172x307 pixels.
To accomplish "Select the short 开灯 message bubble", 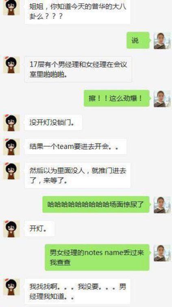I will pos(39,229).
